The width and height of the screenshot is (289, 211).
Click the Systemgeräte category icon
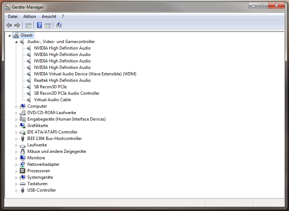(x=22, y=177)
